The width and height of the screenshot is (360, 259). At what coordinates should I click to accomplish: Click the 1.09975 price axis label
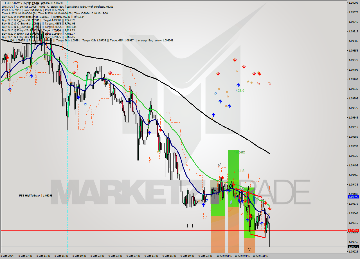[354, 12]
